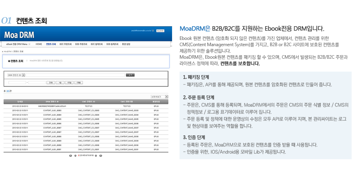The height and width of the screenshot is (178, 352).
Task: Select the CONTENT_UUID_00084 cell
Action: (x=52, y=115)
